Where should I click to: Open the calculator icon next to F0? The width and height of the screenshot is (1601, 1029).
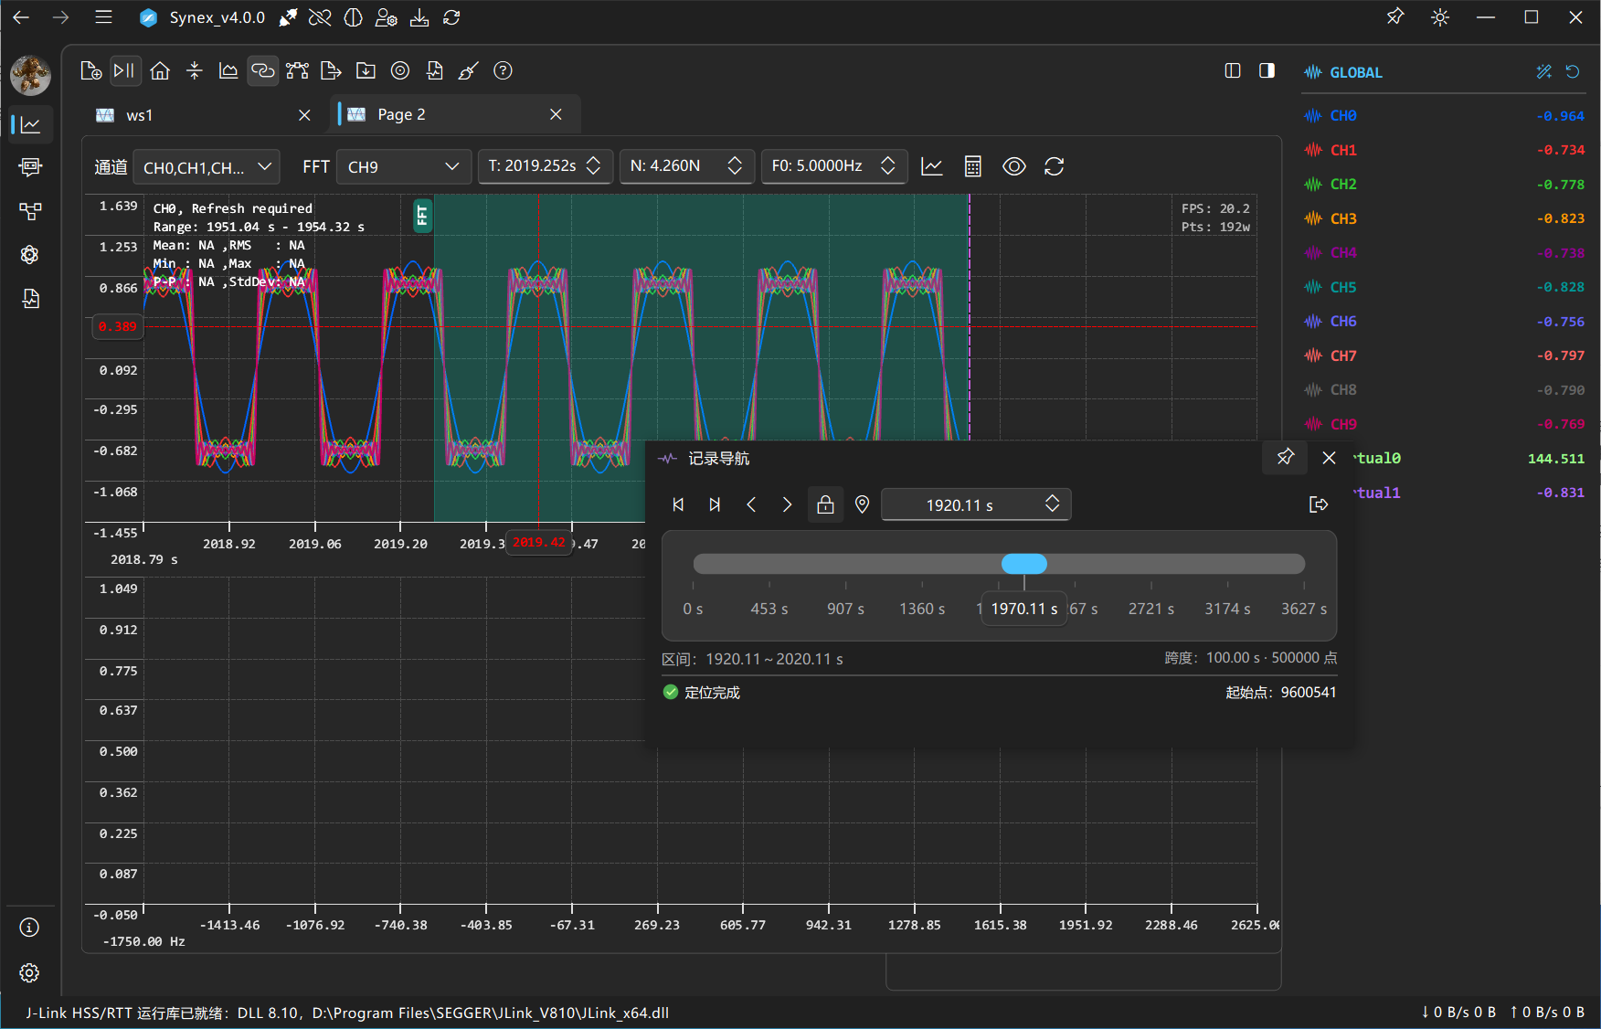coord(972,166)
